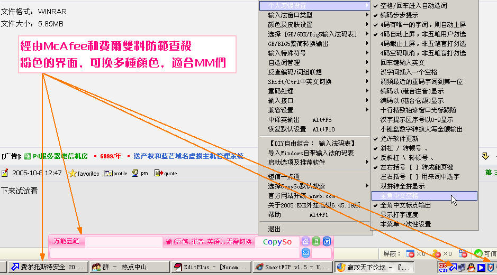Click the post notepad icon beside 2005-10-8
This screenshot has width=497, height=275.
coord(5,173)
